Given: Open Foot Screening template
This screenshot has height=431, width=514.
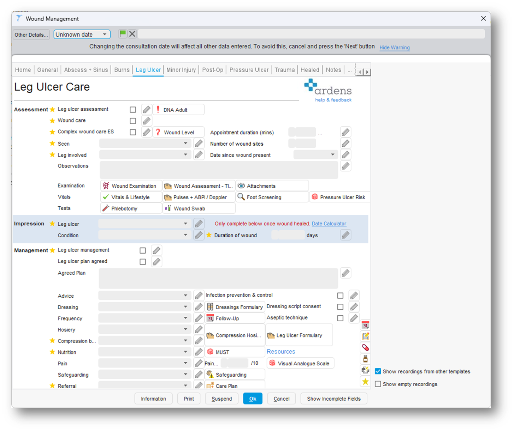Looking at the screenshot, I should (272, 197).
